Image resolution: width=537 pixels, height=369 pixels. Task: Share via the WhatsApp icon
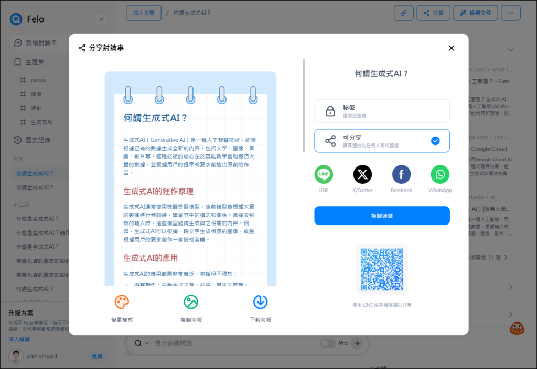point(440,175)
